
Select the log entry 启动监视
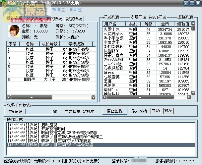pyautogui.click(x=101, y=125)
